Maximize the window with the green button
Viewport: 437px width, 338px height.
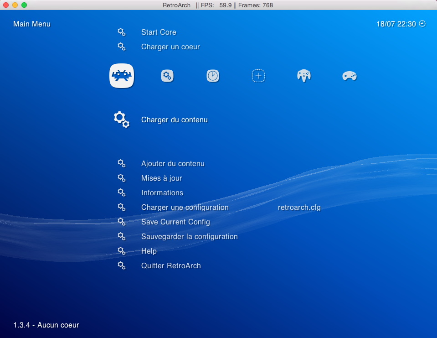24,5
